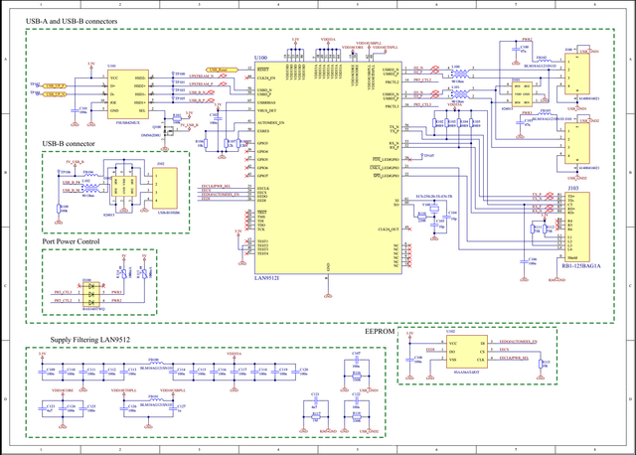Click the 'Supply Filtering LAN9512' heading
The image size is (636, 455).
(90, 340)
